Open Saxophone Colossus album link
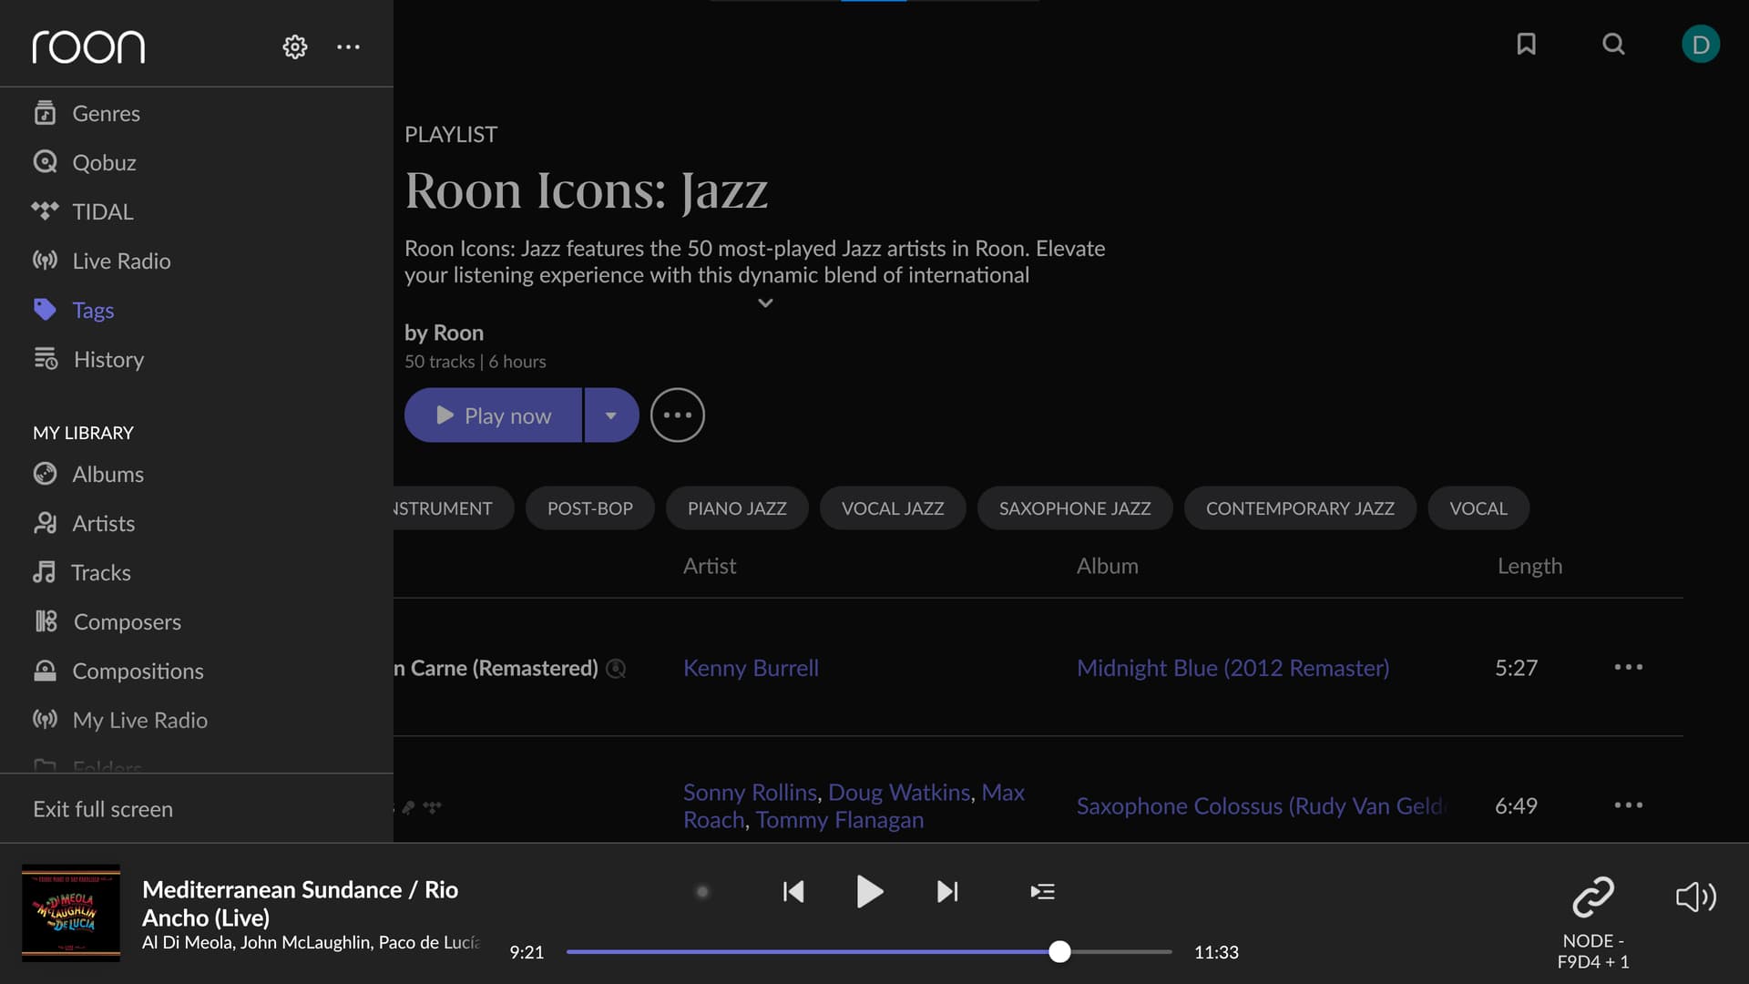The height and width of the screenshot is (984, 1749). click(1262, 806)
